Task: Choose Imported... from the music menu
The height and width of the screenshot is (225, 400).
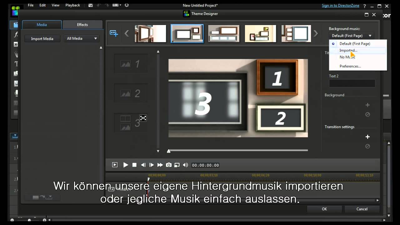Action: pyautogui.click(x=348, y=50)
